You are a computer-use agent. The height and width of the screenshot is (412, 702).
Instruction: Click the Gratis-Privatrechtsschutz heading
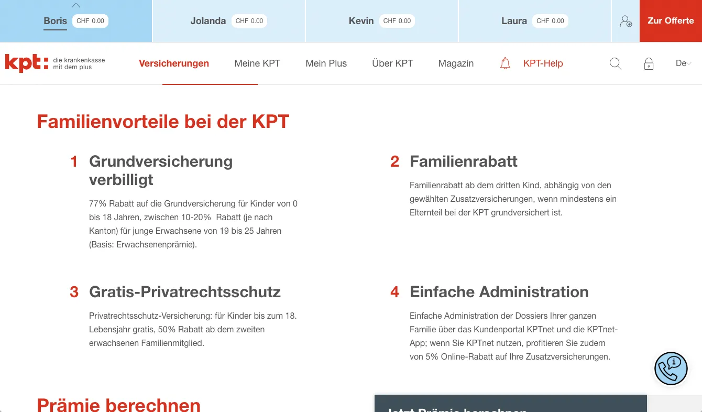[185, 292]
